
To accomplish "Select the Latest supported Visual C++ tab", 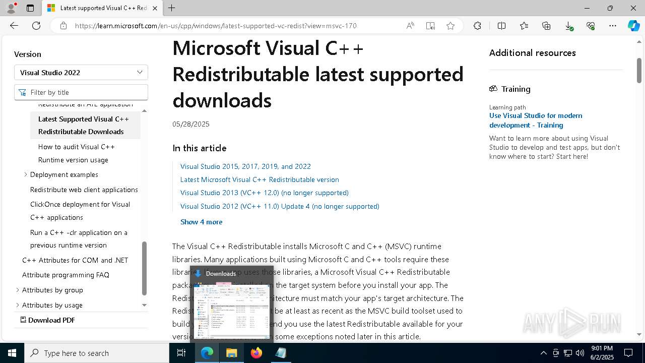I will pos(102,8).
